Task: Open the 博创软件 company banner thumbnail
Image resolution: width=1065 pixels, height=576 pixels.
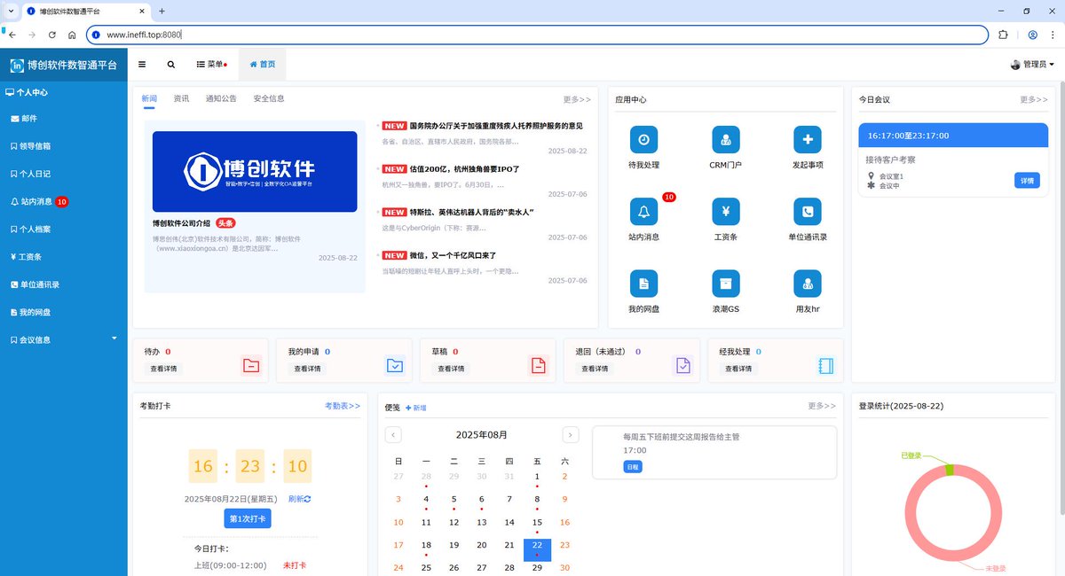Action: point(255,171)
